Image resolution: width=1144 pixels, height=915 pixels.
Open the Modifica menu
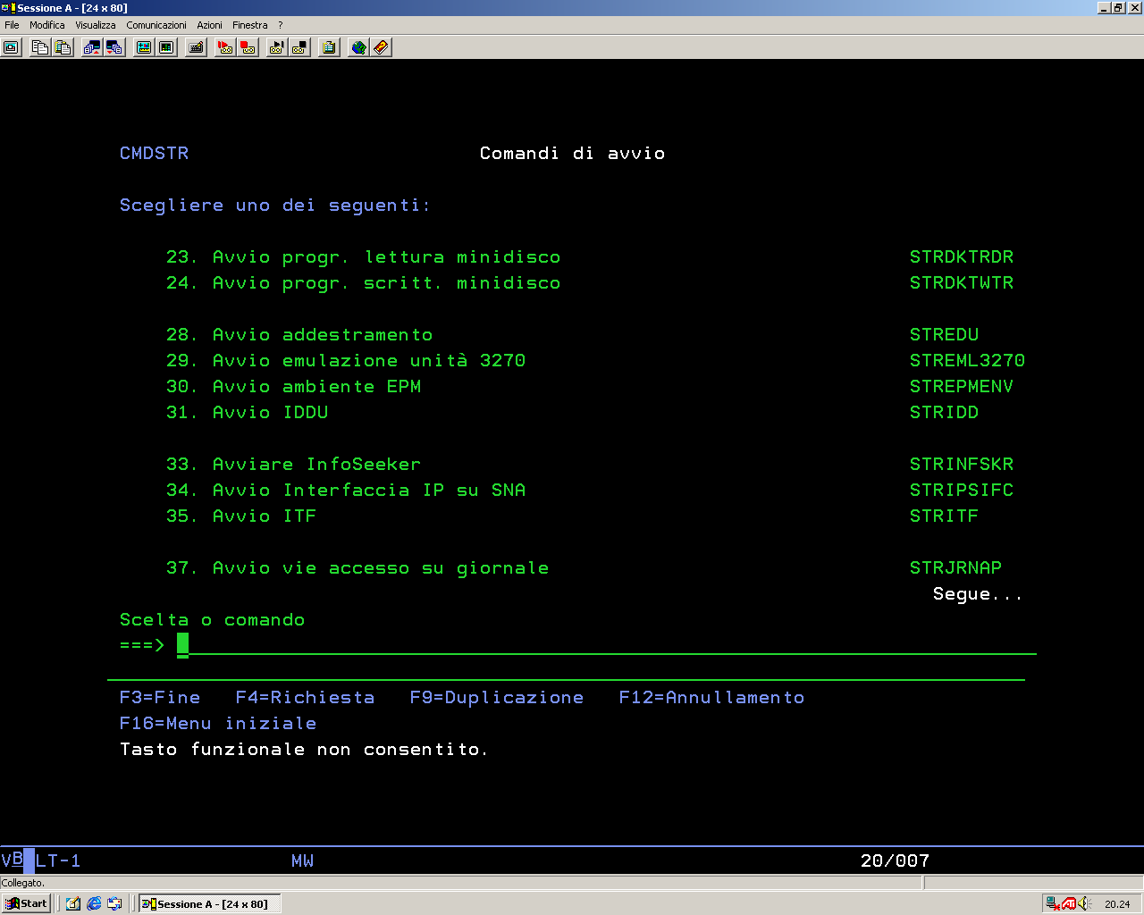coord(47,25)
